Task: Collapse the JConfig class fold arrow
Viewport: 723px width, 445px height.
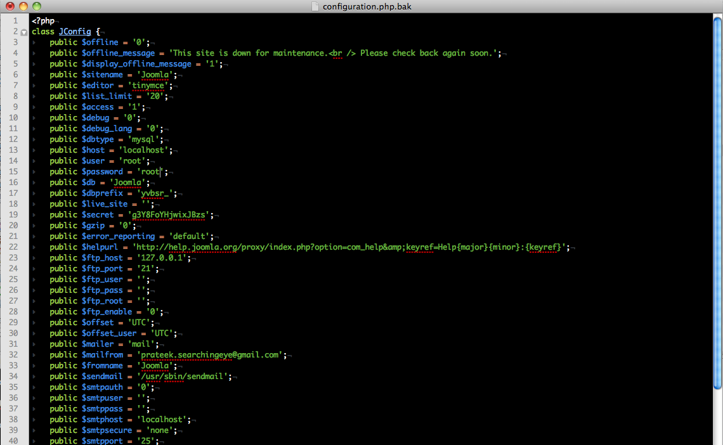Action: [x=24, y=32]
